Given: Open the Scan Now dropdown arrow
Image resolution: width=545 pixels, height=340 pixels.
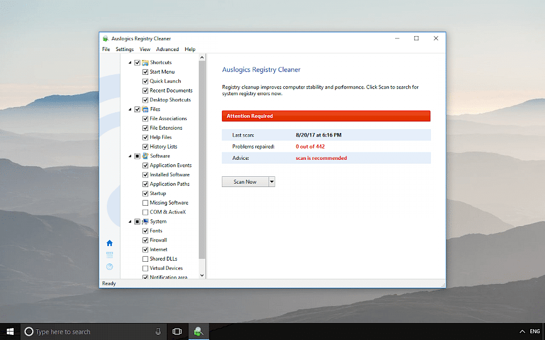Looking at the screenshot, I should tap(272, 182).
